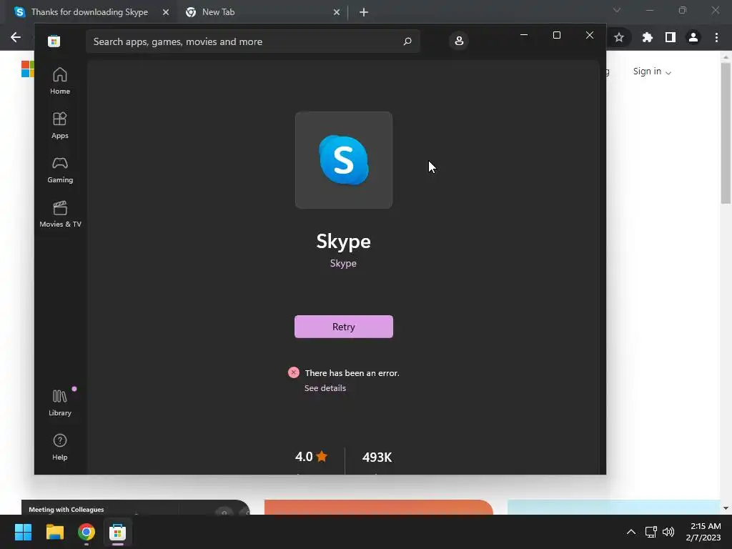Open Help in Store sidebar
Viewport: 732px width, 549px height.
tap(60, 447)
